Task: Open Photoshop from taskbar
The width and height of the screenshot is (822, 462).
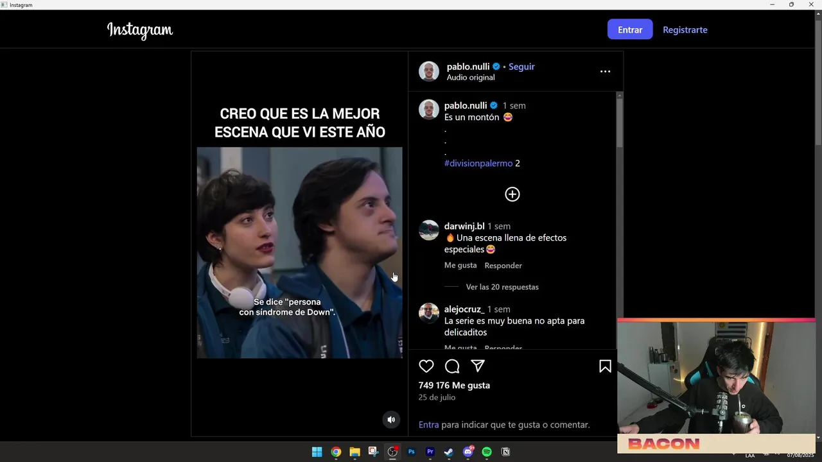Action: pos(412,452)
